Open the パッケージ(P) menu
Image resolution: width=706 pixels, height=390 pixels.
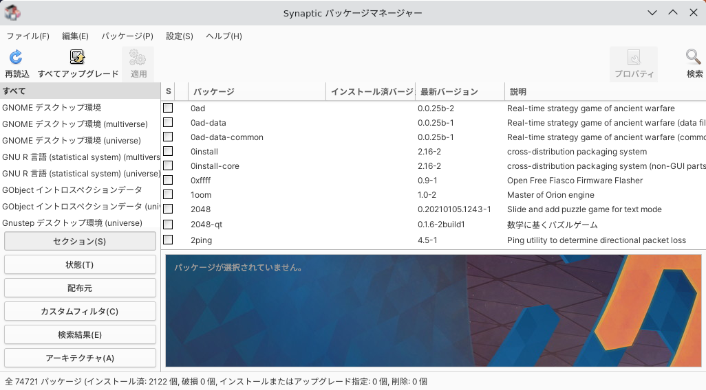127,36
